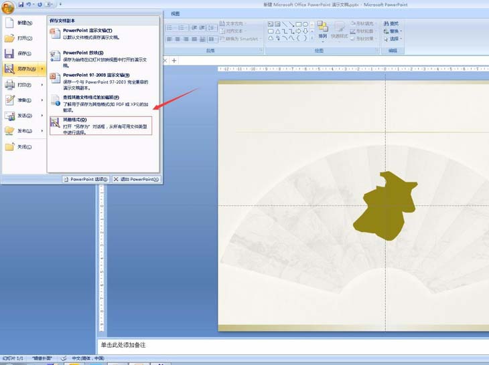Viewport: 489px width, 365px height.
Task: Select the down arrow shape in gallery
Action: tap(305, 31)
